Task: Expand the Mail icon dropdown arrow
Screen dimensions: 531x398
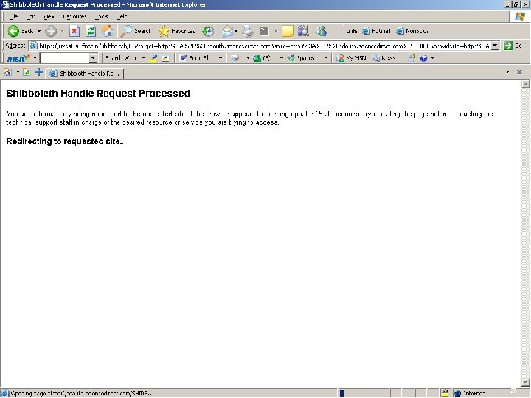Action: point(236,31)
